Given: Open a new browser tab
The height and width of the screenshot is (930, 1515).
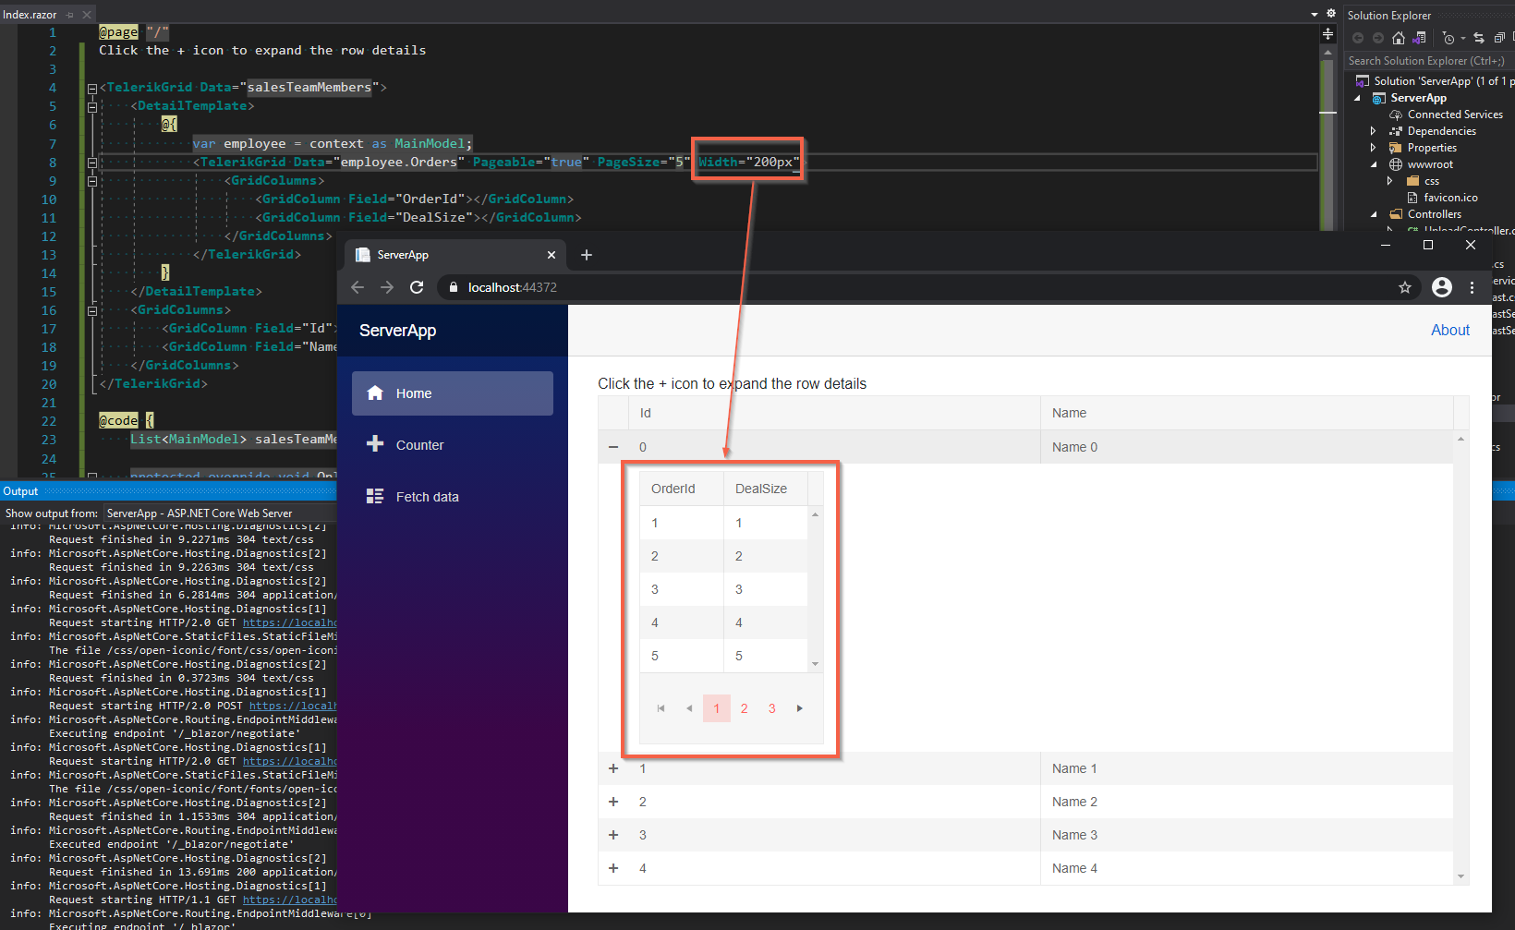Looking at the screenshot, I should 587,255.
